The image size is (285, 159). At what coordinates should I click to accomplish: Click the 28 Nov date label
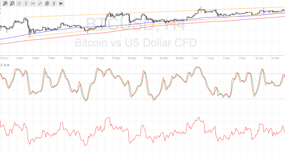tap(180, 58)
